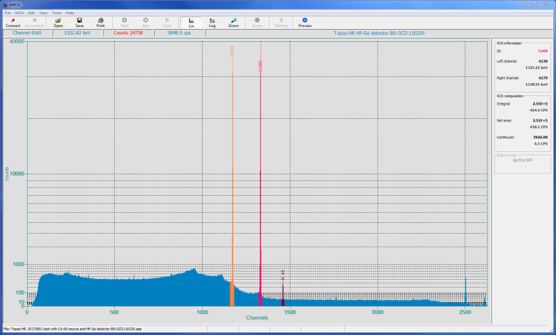Open the Edit menu

[x=31, y=13]
